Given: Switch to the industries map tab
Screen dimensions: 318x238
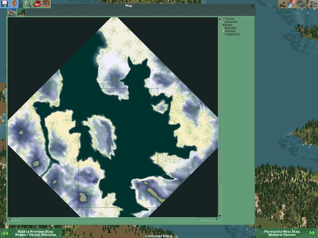Looking at the screenshot, I should 21,13.
